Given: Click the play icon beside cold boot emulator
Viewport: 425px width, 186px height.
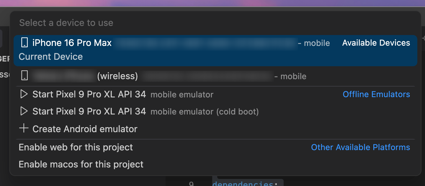Looking at the screenshot, I should tap(24, 111).
